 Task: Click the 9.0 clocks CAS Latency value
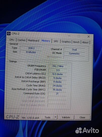click(x=58, y=74)
